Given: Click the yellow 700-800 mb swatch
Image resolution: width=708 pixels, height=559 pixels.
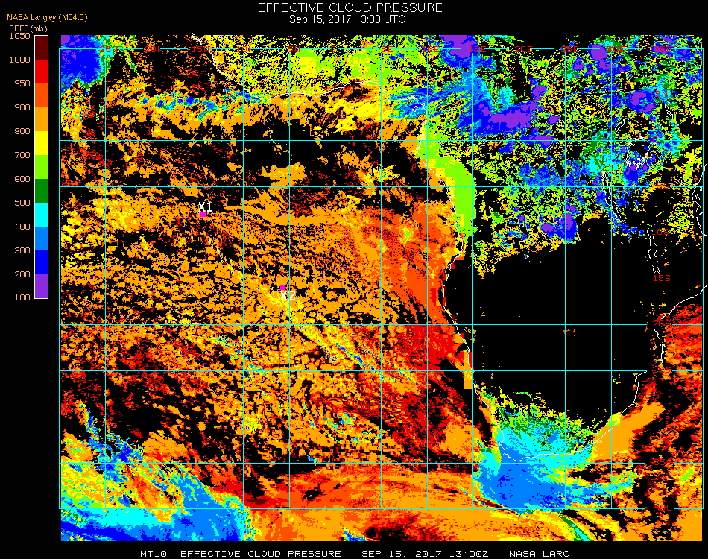Looking at the screenshot, I should (x=41, y=143).
